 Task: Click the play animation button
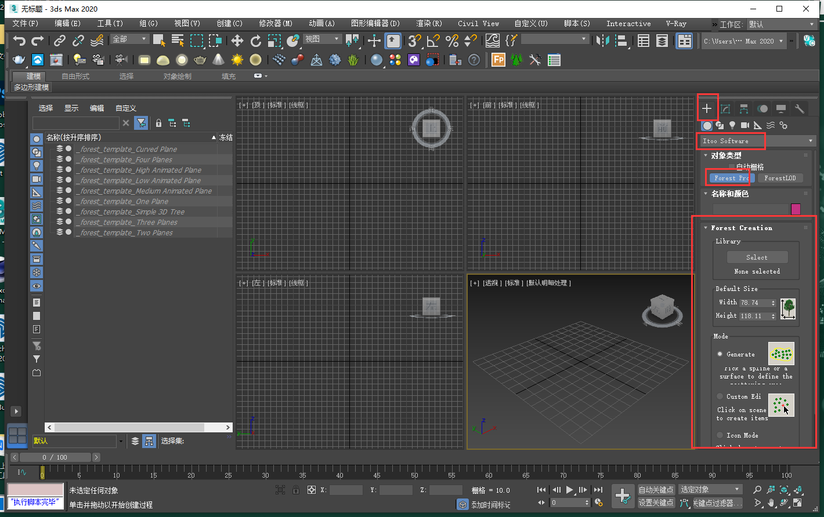tap(570, 490)
